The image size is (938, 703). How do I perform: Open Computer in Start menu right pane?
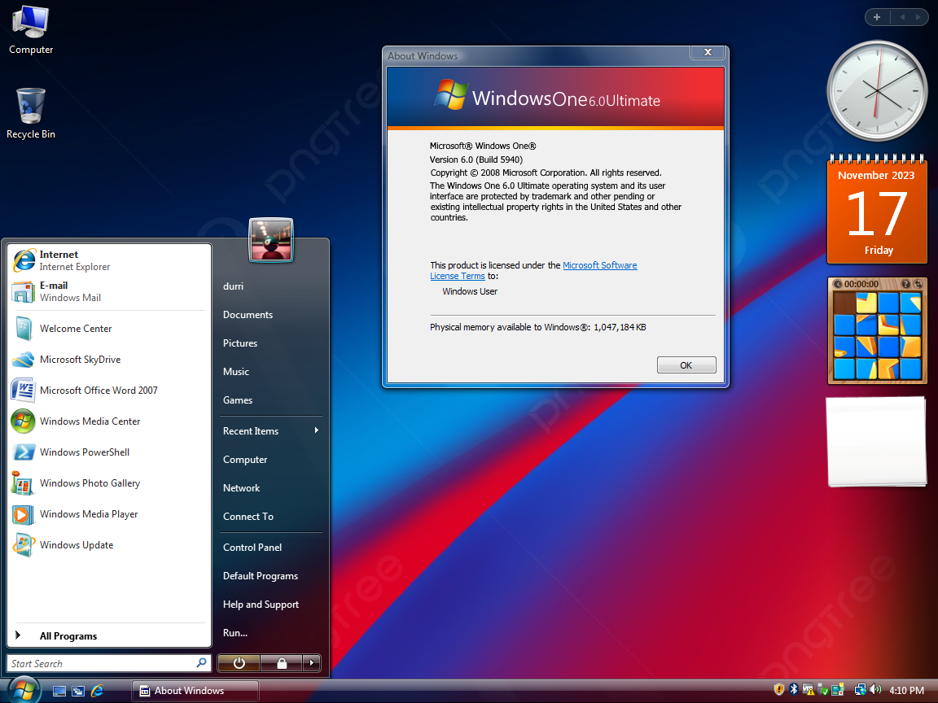point(270,460)
